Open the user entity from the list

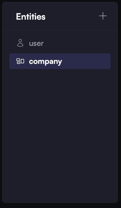(60, 43)
